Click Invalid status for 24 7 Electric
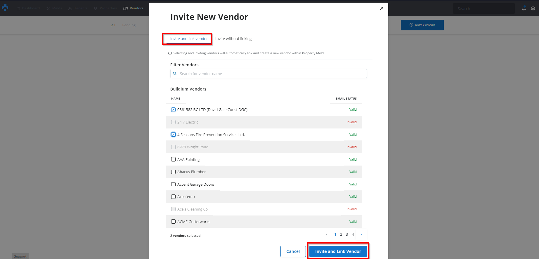 pyautogui.click(x=351, y=122)
